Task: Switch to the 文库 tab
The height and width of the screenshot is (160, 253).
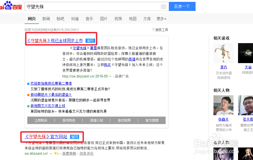Action: tap(147, 19)
